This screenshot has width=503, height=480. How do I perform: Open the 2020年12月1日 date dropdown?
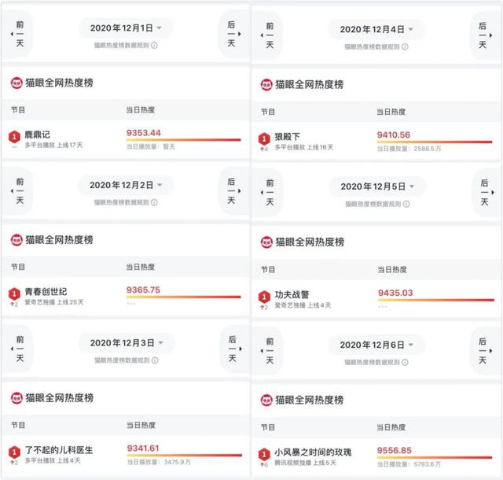point(126,28)
